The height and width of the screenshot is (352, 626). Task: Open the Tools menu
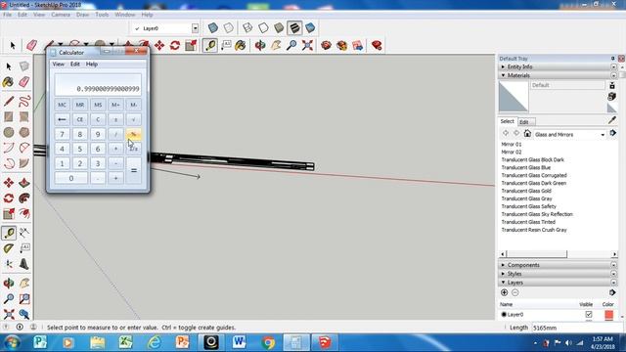point(102,15)
